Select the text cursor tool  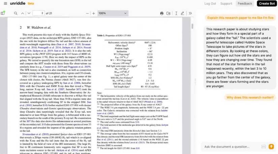(x=176, y=13)
